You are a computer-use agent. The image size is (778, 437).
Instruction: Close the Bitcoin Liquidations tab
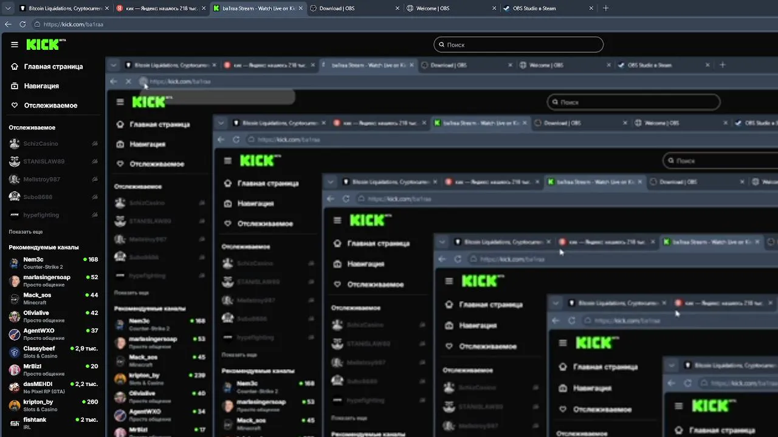(107, 8)
